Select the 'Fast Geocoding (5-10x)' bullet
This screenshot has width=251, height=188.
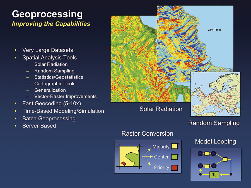coord(52,103)
